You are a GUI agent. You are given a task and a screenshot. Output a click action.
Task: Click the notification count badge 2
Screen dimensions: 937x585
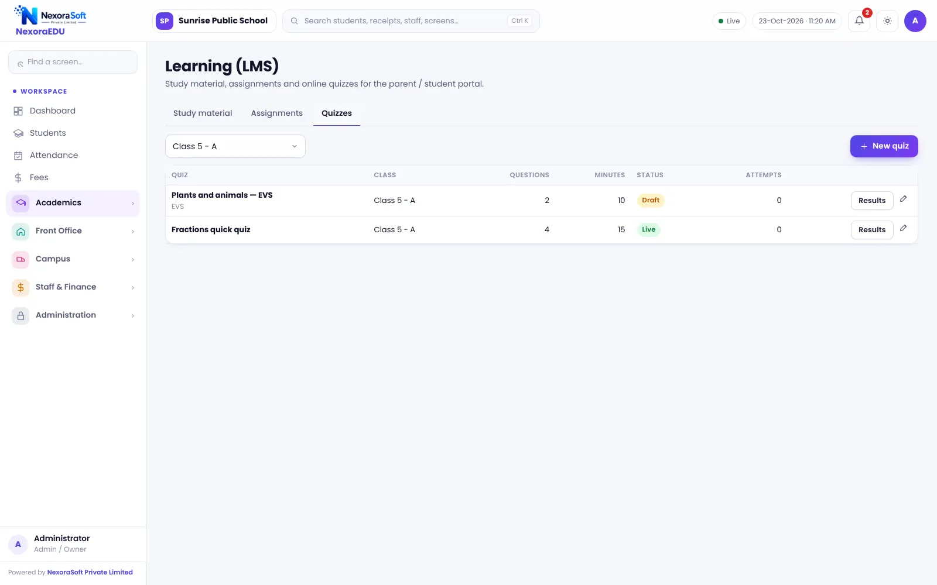(867, 13)
